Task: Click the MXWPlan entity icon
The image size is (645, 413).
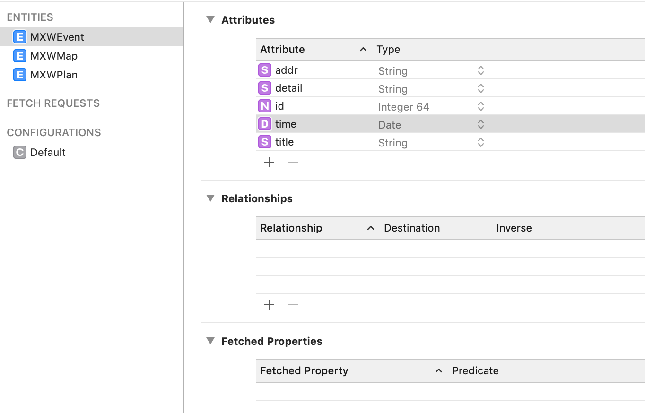Action: click(19, 75)
